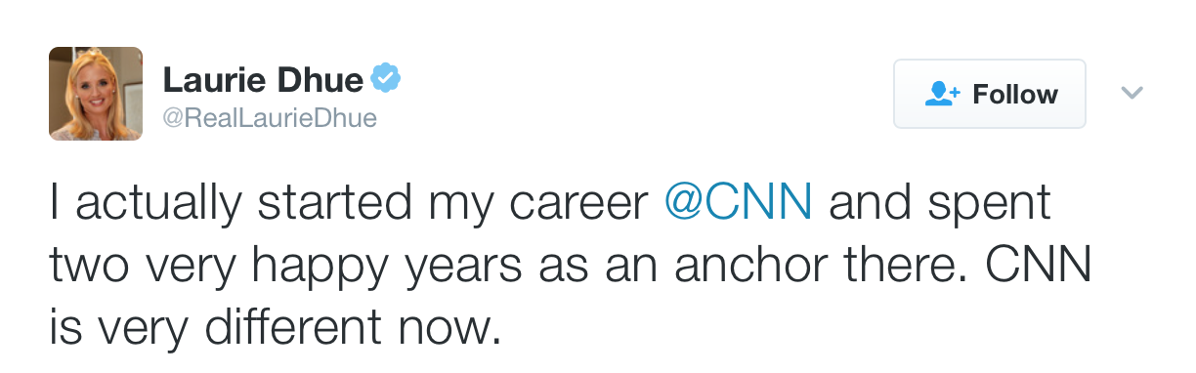
Task: Follow Laurie Dhue using the Follow button
Action: click(990, 94)
